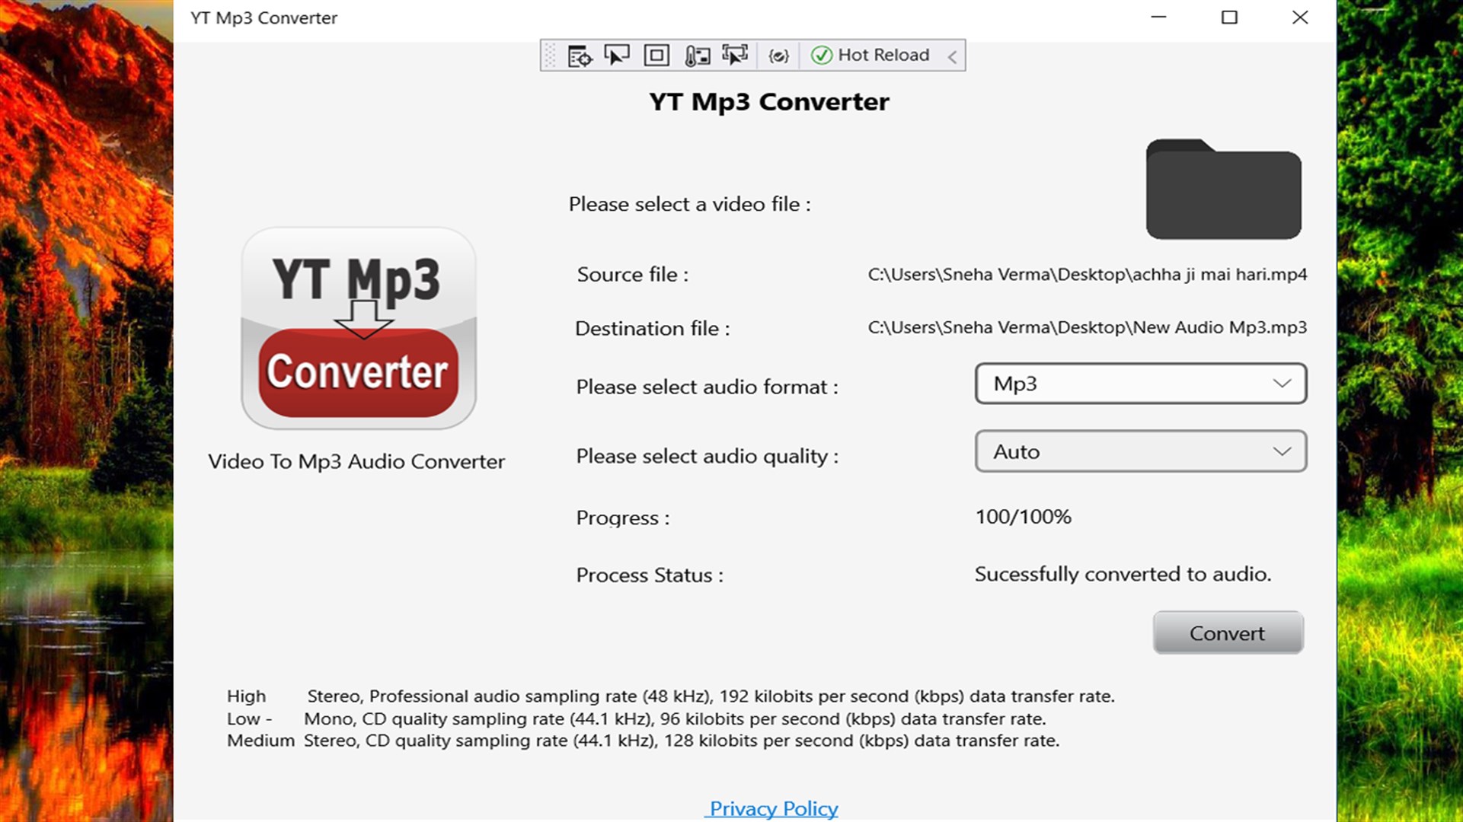Open the audio format dropdown showing Mp3
The image size is (1463, 822).
pos(1139,384)
